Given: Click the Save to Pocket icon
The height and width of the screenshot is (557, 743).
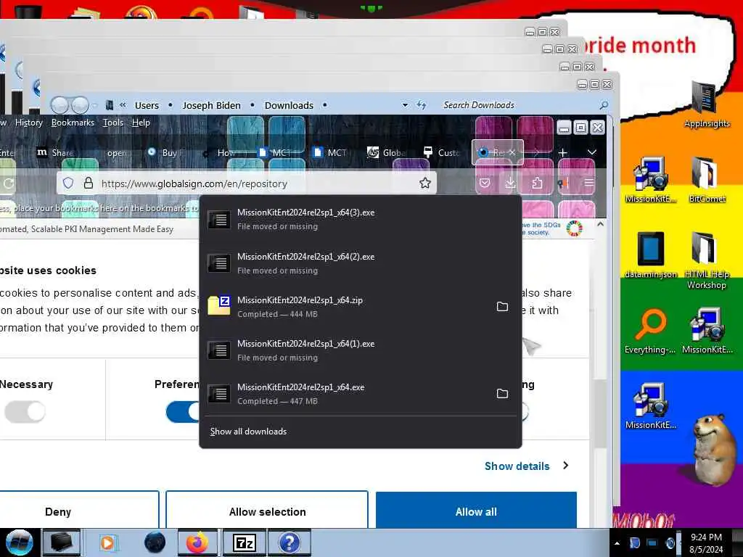Looking at the screenshot, I should (x=485, y=183).
